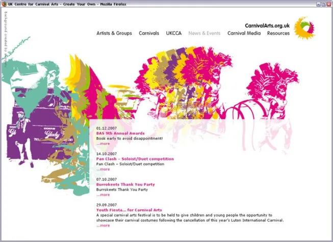This screenshot has width=333, height=242.
Task: Go to the UKCCA section
Action: 174,33
